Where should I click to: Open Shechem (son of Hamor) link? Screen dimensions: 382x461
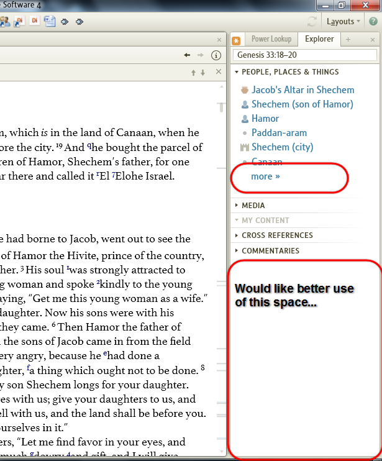point(302,104)
